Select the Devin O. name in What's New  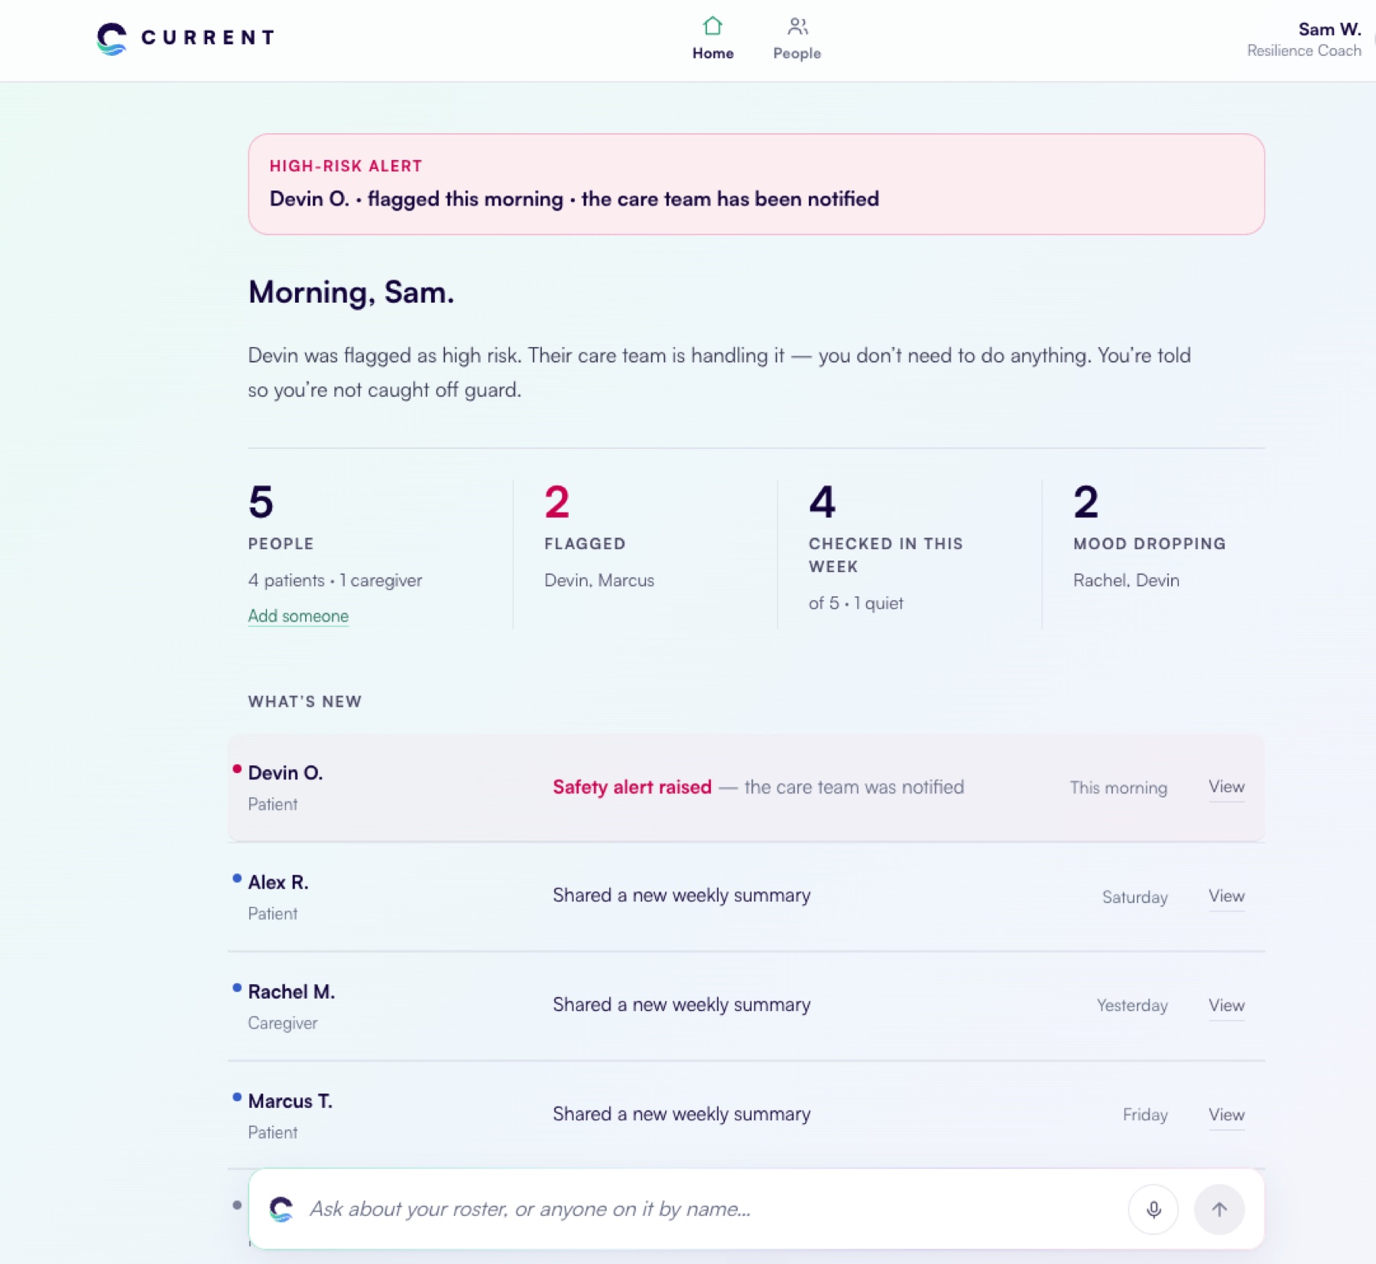point(285,773)
